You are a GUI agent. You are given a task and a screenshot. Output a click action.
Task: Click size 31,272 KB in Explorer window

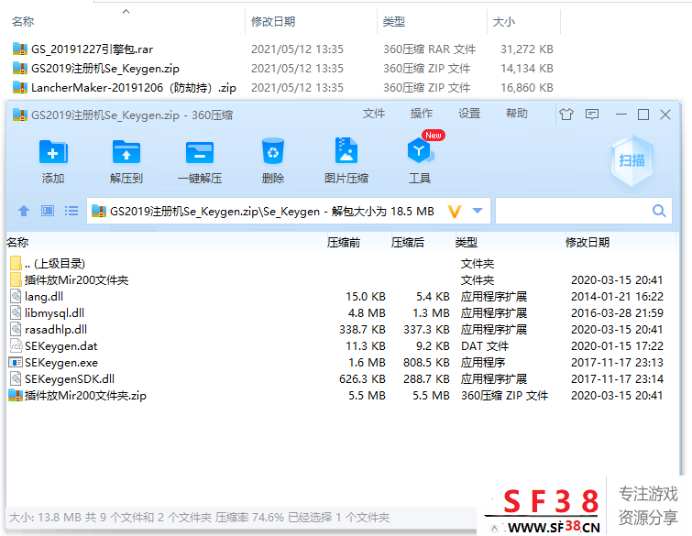pos(526,49)
